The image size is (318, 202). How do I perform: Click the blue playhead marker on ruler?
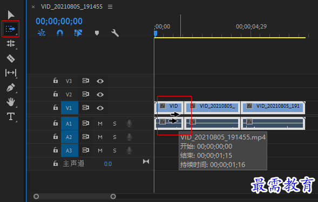[x=155, y=33]
